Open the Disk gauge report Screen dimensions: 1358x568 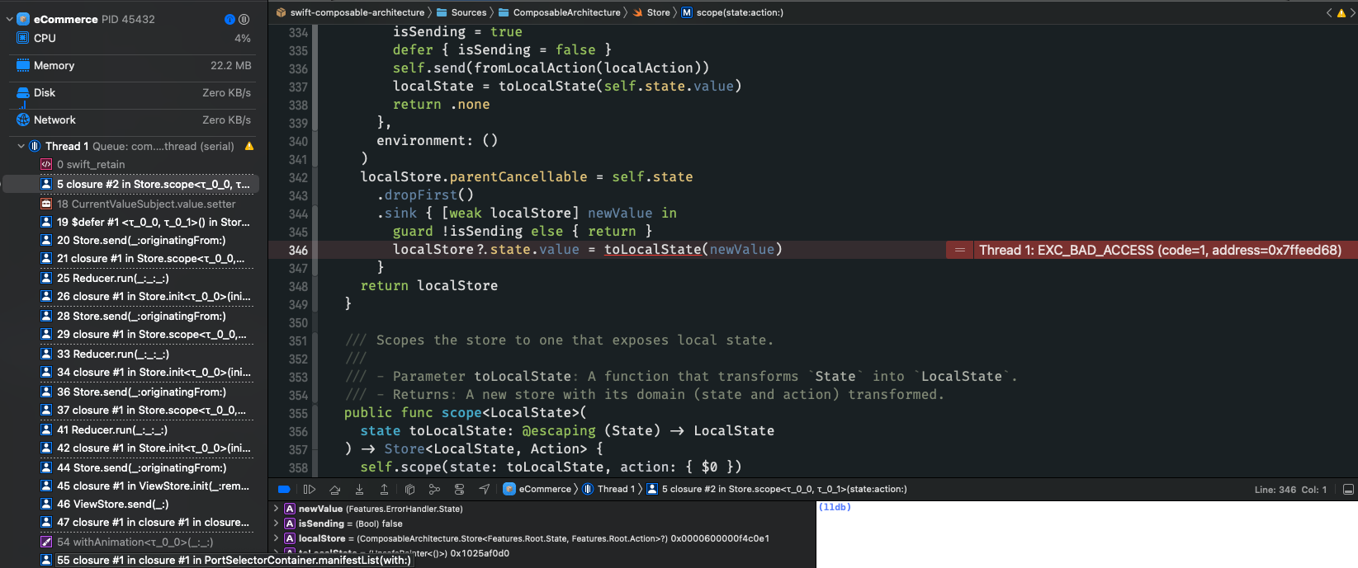tap(132, 92)
